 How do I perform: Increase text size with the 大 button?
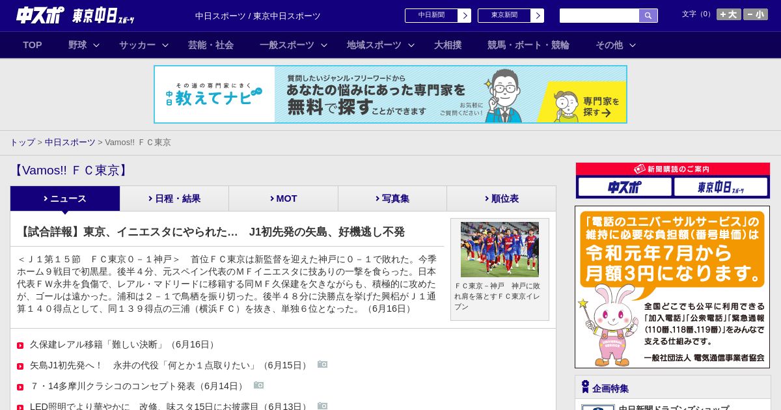click(728, 14)
